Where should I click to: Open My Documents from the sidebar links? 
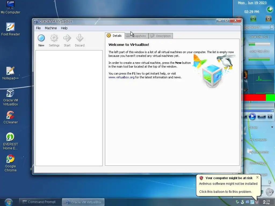click(x=259, y=152)
